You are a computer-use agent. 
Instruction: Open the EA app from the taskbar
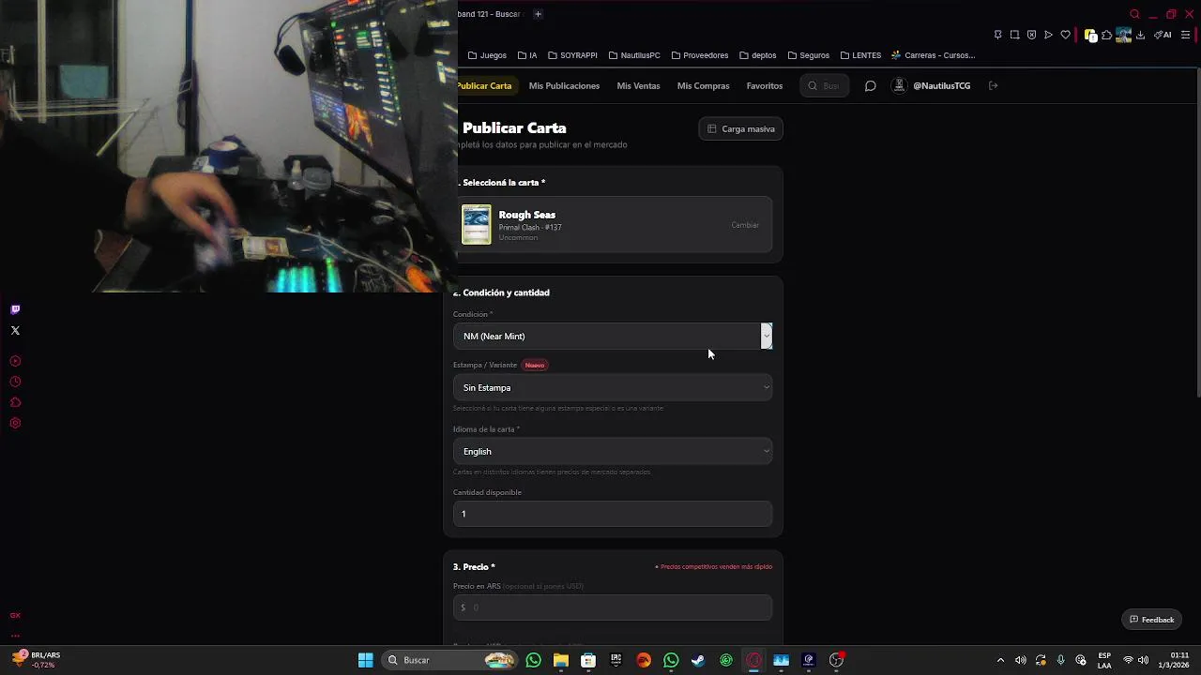(x=644, y=660)
